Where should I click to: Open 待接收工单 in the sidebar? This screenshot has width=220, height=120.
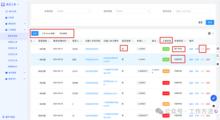coord(13,42)
